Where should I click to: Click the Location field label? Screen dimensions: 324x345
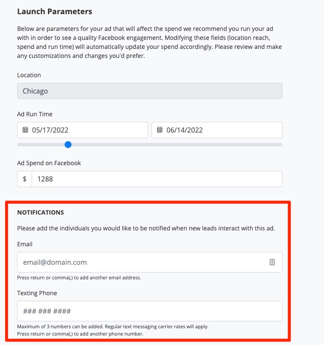click(29, 75)
